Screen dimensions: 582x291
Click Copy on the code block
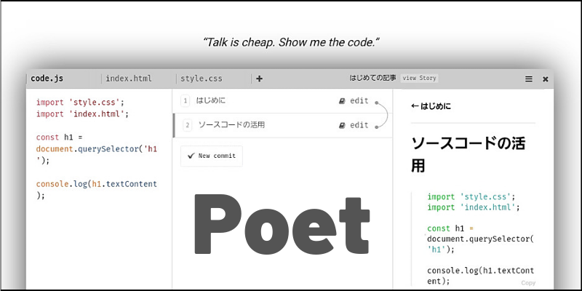coord(528,283)
